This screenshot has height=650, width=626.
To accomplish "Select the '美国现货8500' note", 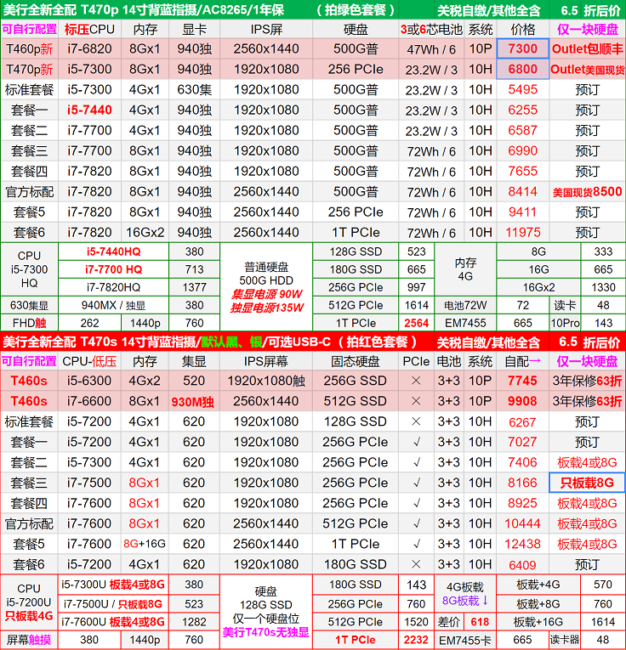I will (588, 191).
